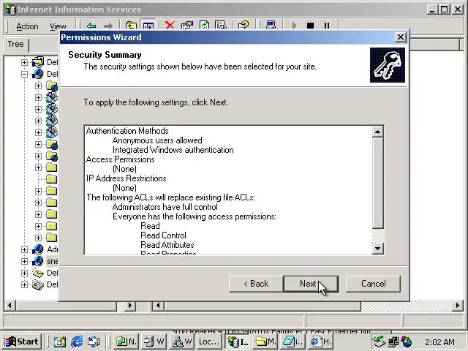468x351 pixels.
Task: Toggle the Show/Hide Console Tree icon
Action: 148,26
